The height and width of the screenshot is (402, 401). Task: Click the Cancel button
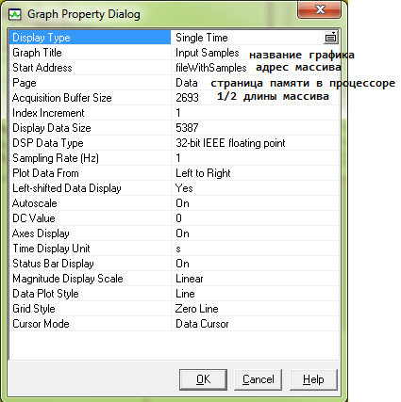coord(259,379)
